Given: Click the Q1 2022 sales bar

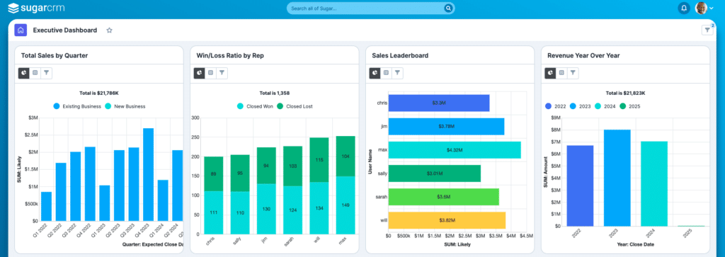Looking at the screenshot, I should (x=46, y=206).
